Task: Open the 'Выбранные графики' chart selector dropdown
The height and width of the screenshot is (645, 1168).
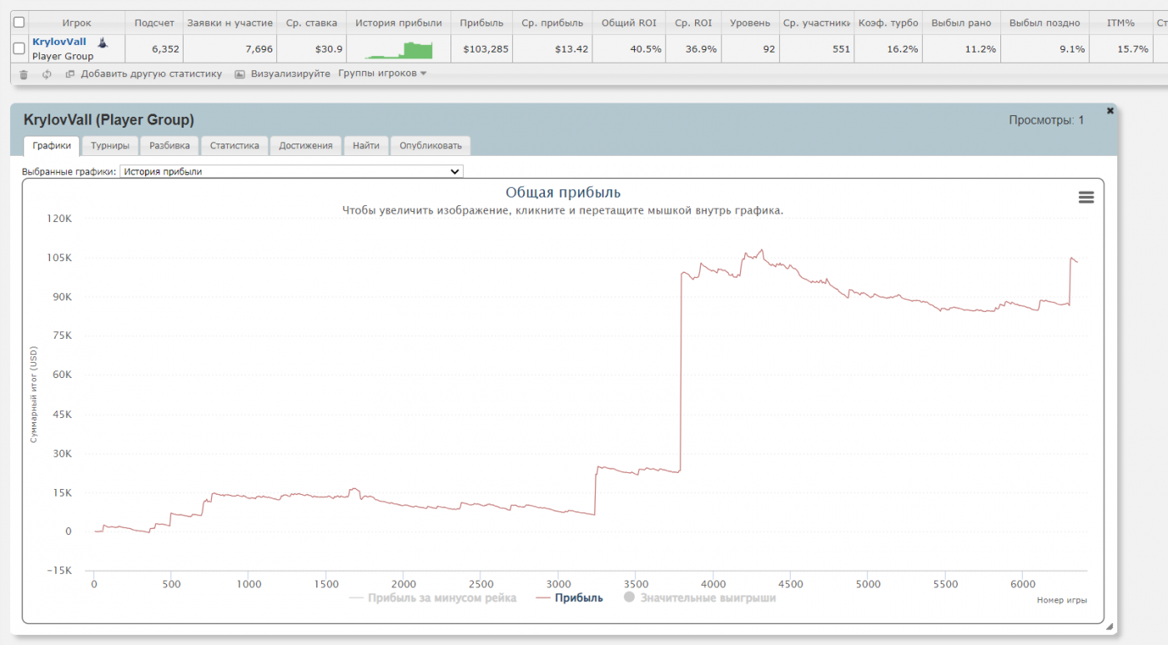Action: pos(291,171)
